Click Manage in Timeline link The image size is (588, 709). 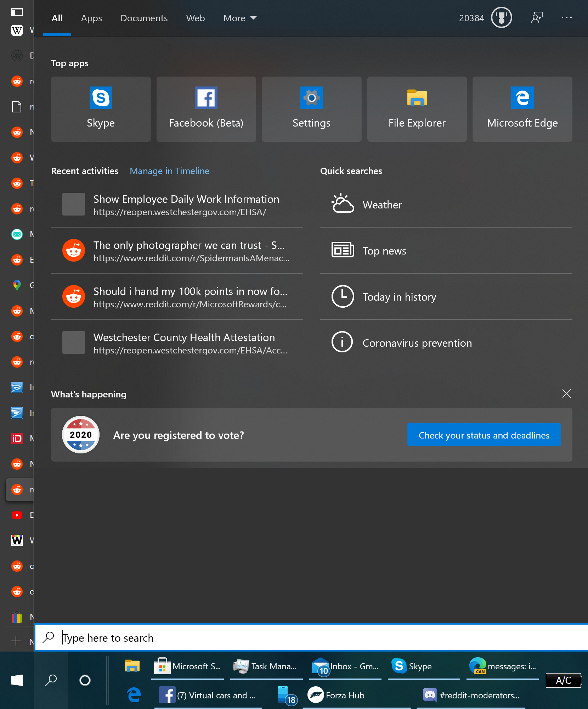click(169, 171)
